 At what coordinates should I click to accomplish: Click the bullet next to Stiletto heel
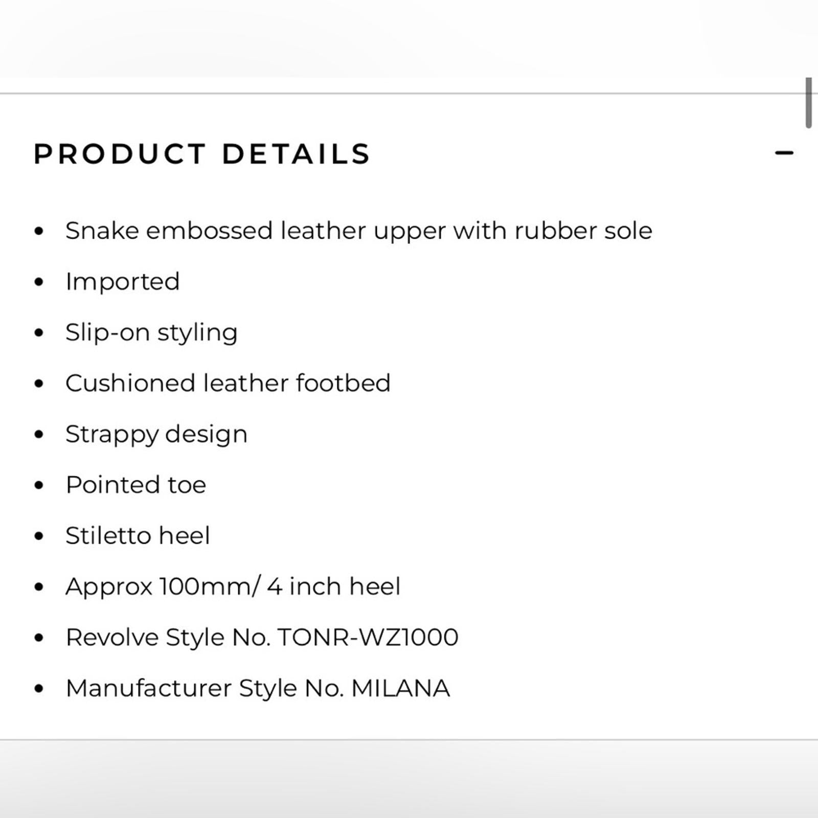pos(39,536)
